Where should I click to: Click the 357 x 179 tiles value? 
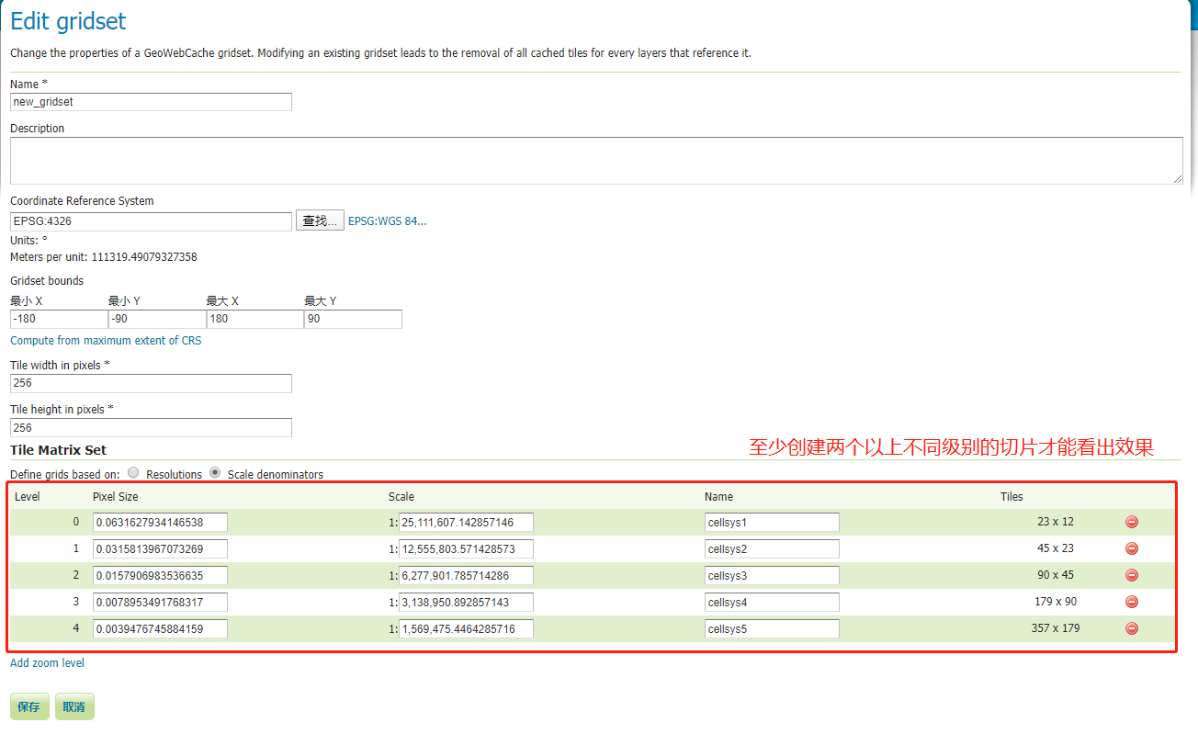coord(1055,628)
